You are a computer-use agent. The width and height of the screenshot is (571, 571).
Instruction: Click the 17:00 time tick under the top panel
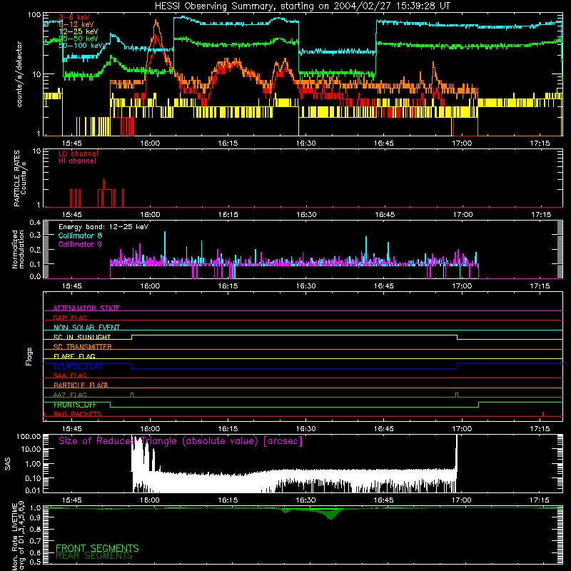[462, 143]
